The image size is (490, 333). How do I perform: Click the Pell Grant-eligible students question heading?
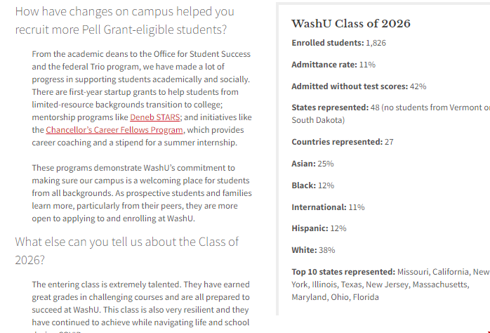125,21
